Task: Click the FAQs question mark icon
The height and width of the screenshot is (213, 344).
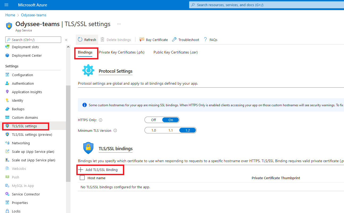Action: pyautogui.click(x=205, y=40)
